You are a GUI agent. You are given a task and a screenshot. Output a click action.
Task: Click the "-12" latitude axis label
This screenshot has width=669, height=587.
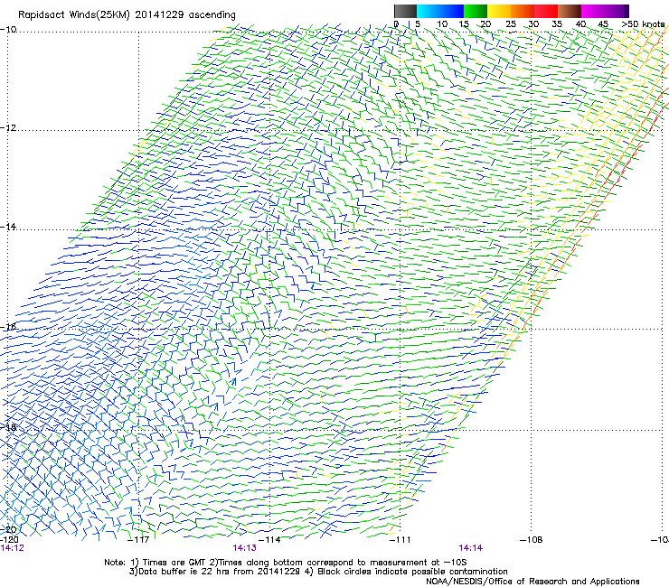point(8,128)
